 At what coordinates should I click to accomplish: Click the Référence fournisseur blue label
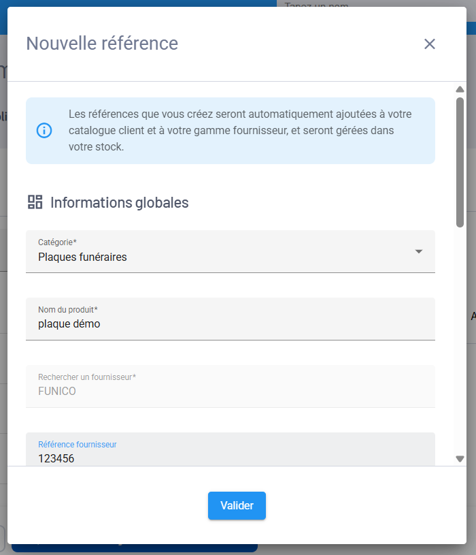77,444
